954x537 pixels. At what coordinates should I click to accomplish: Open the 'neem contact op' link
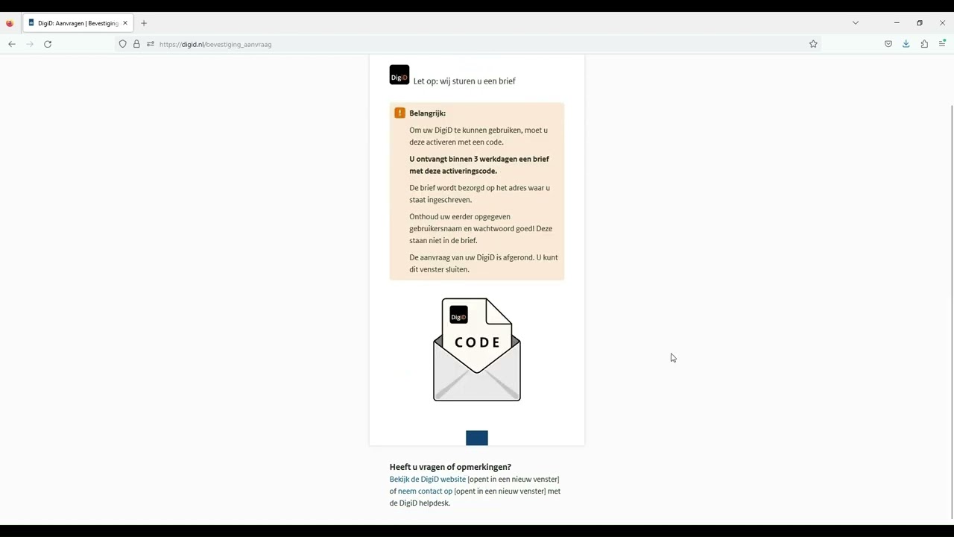[425, 492]
